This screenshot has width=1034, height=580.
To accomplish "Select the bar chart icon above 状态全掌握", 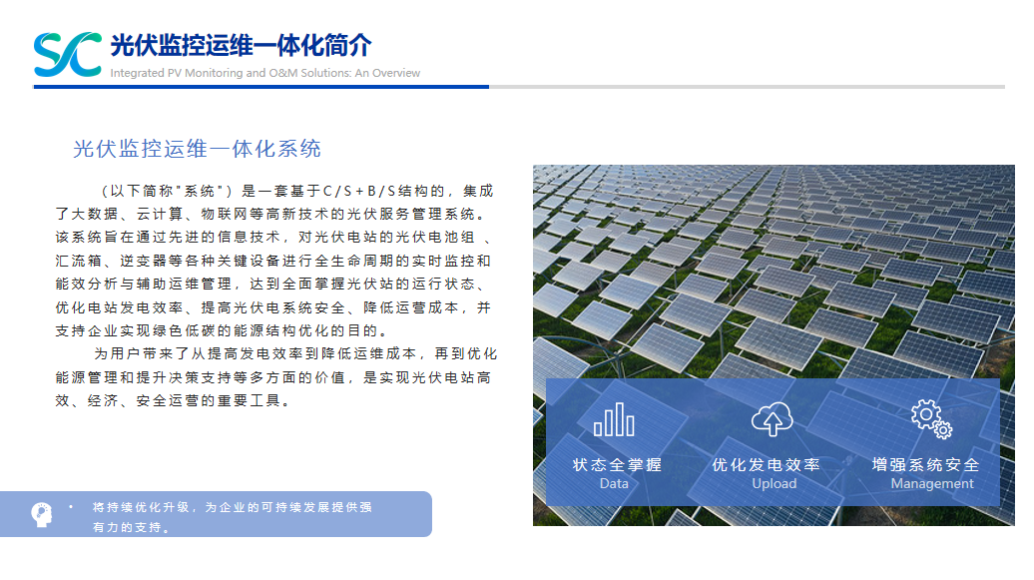I will click(x=614, y=419).
